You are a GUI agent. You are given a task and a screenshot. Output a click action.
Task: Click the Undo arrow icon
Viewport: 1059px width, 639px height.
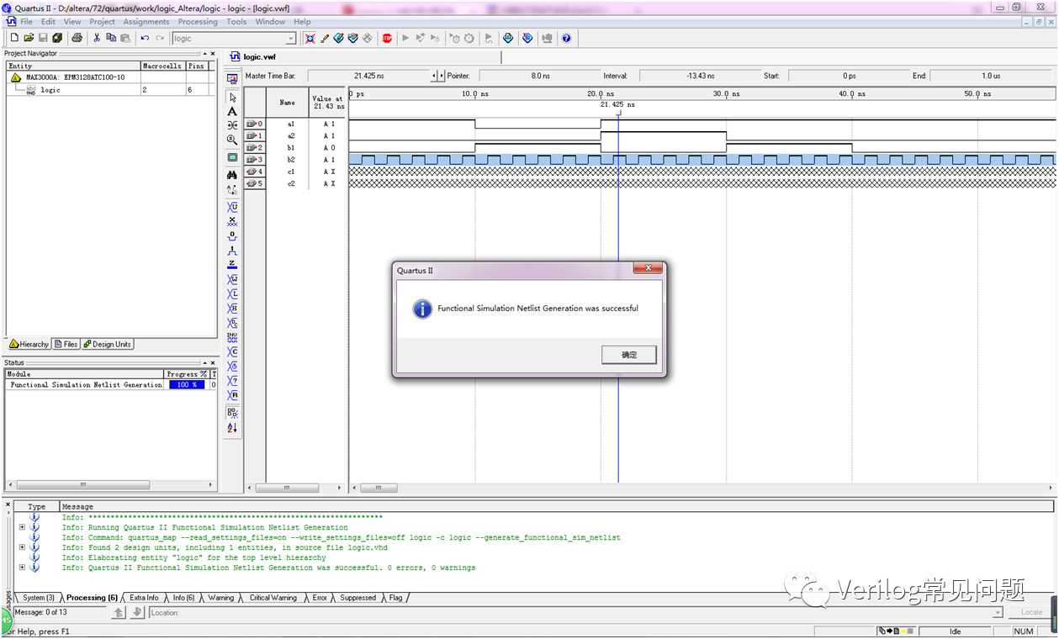tap(145, 38)
